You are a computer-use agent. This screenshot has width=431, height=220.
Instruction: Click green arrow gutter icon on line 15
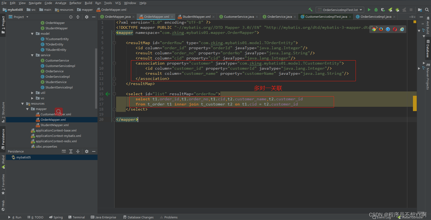(108, 94)
